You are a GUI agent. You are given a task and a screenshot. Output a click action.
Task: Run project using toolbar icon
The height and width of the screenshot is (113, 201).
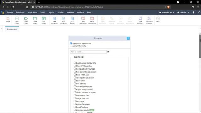pyautogui.click(x=44, y=20)
